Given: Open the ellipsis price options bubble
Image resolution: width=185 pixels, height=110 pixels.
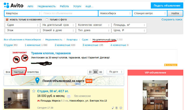Looking at the screenshot, I should tap(69, 96).
